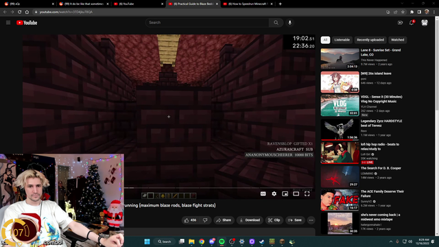
Task: Go back in browser history
Action: 5,12
